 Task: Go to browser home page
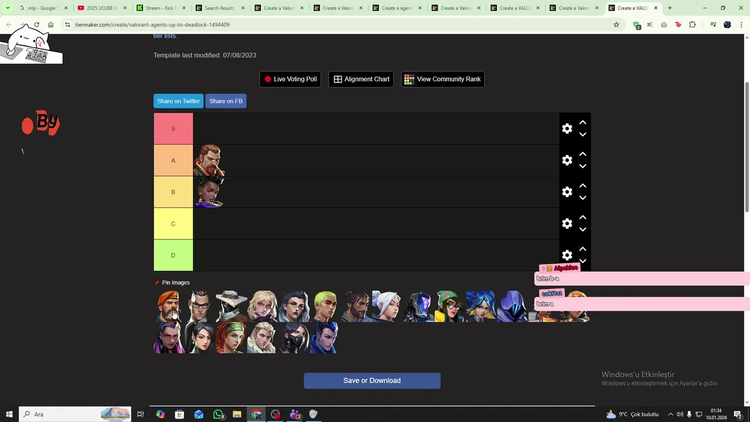pos(51,25)
